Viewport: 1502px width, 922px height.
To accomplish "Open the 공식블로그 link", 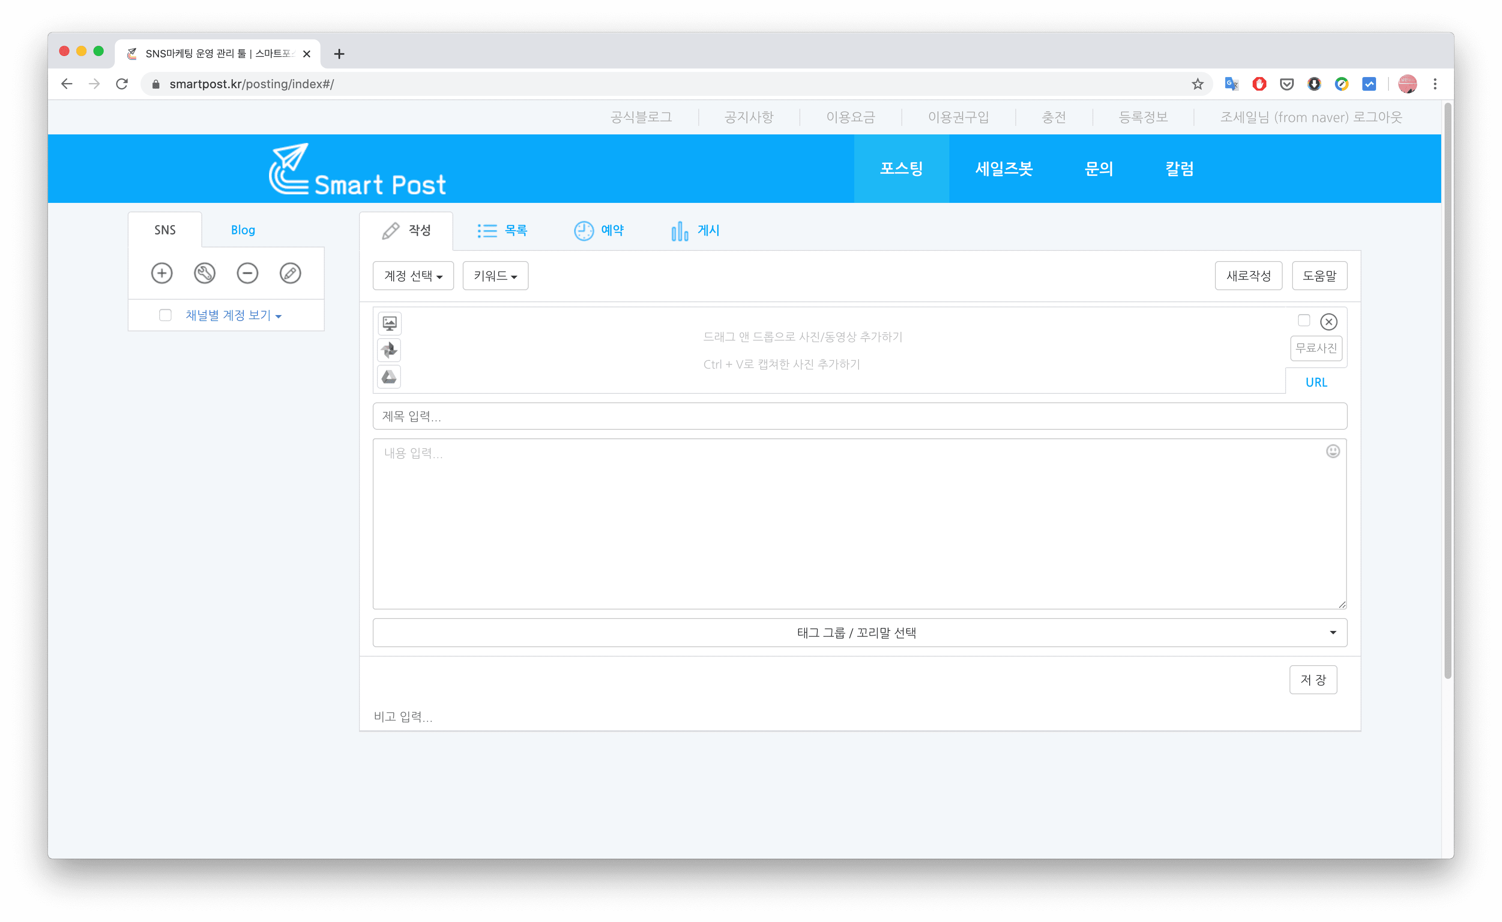I will (x=641, y=117).
